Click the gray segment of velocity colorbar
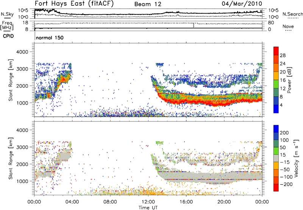This screenshot has width=303, height=210. (276, 158)
